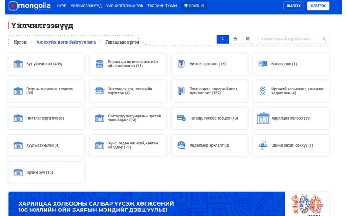Click the Боловсрол book icon
347x216 pixels.
263,64
